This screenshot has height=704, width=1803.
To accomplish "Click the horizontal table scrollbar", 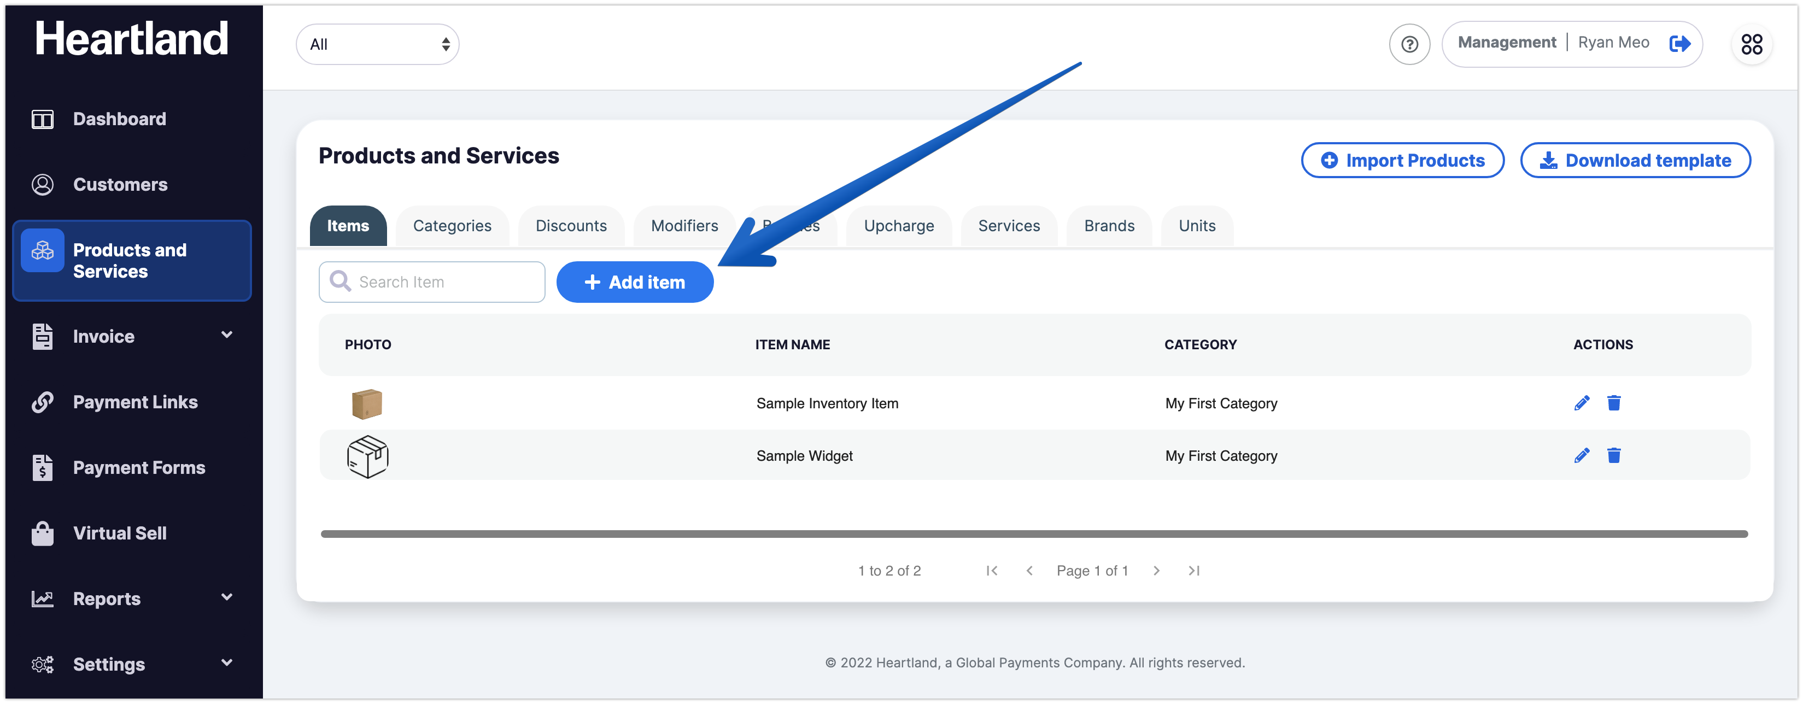I will tap(1034, 534).
